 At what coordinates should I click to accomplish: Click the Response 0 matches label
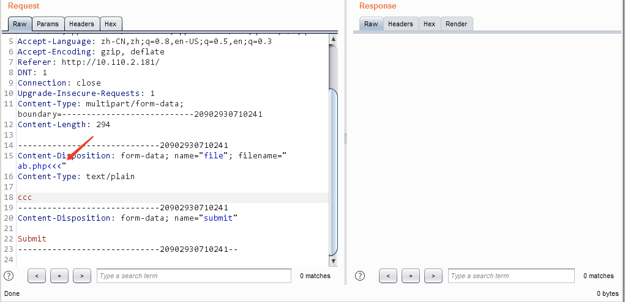[x=599, y=276]
